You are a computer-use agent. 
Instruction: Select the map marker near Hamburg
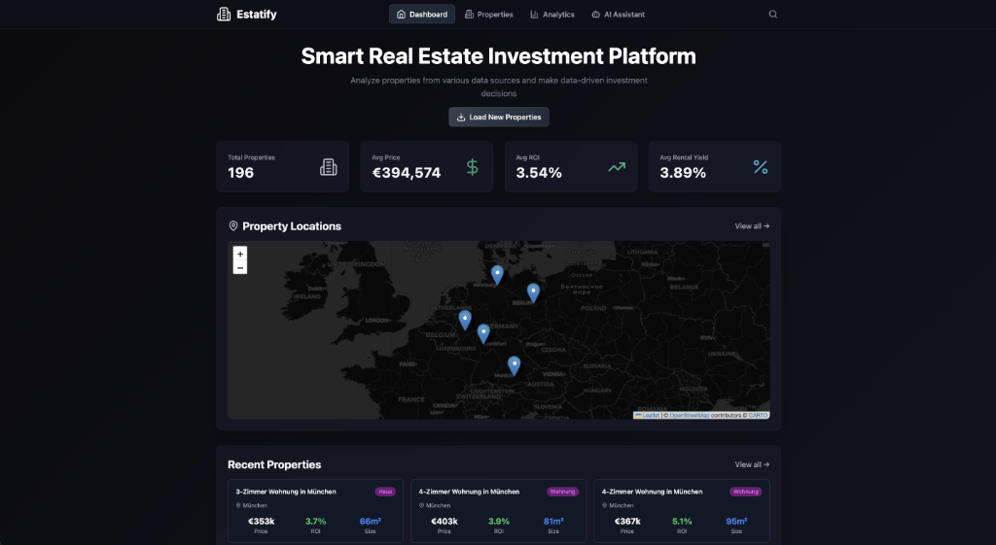pos(497,275)
